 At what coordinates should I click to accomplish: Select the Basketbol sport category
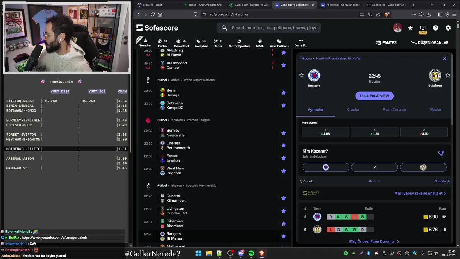181,43
